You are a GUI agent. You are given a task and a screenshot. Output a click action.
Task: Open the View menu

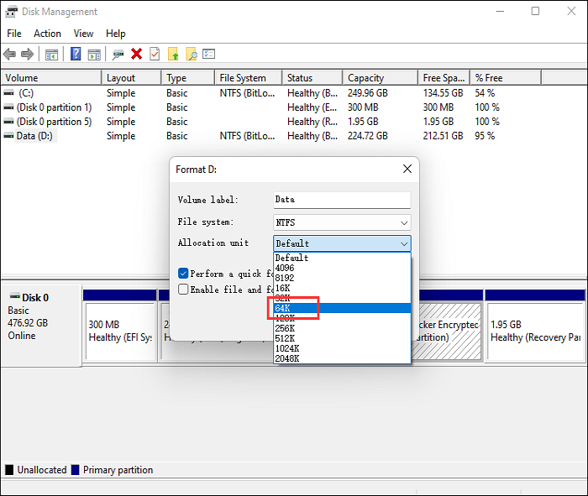click(x=83, y=34)
